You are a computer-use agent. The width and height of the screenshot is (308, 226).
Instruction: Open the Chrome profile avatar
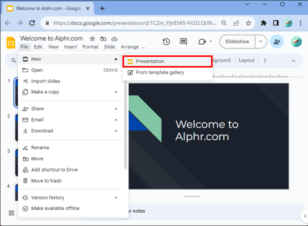pyautogui.click(x=288, y=23)
